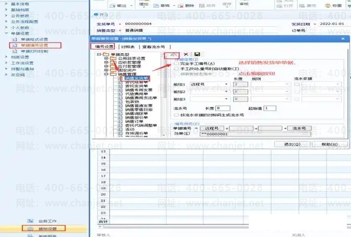
Task: Expand 档案设置 in the left sidebar
Action: pyautogui.click(x=6, y=57)
